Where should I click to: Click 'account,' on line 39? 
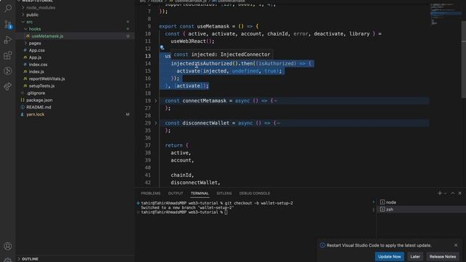(x=183, y=160)
